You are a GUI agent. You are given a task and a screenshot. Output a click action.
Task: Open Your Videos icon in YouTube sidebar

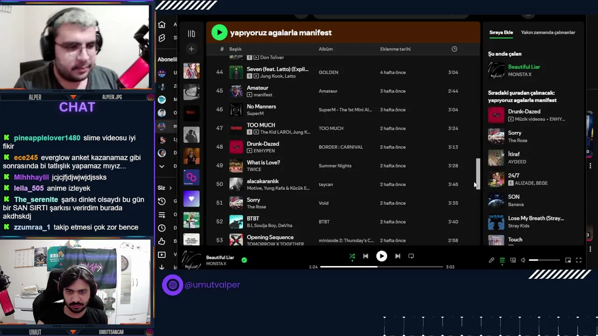coord(162,255)
